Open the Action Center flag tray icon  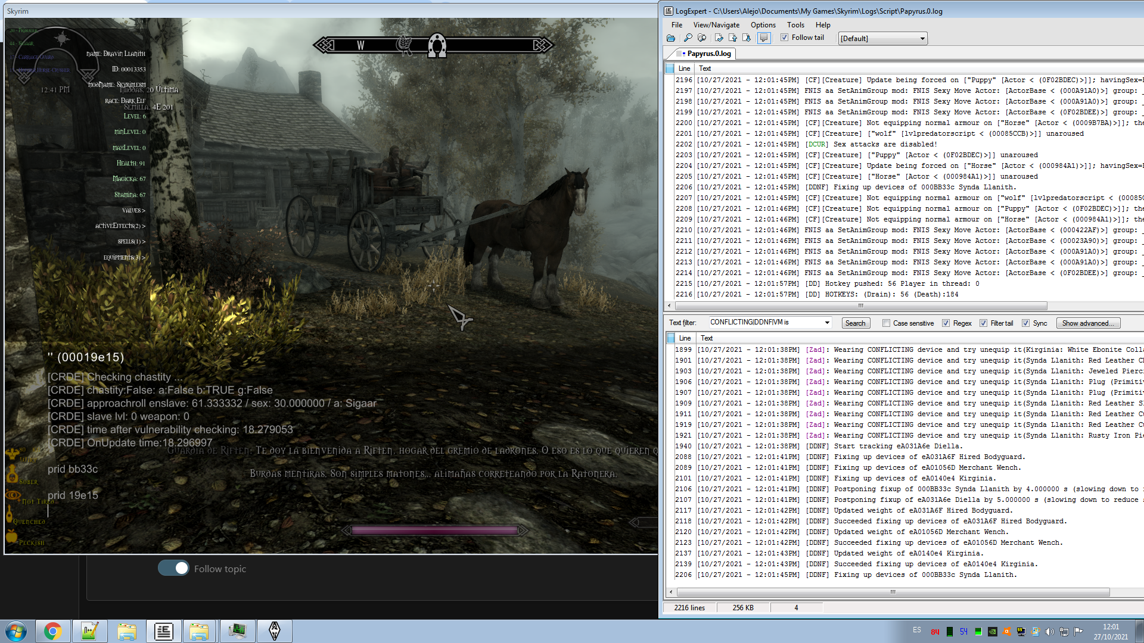[x=1078, y=632]
